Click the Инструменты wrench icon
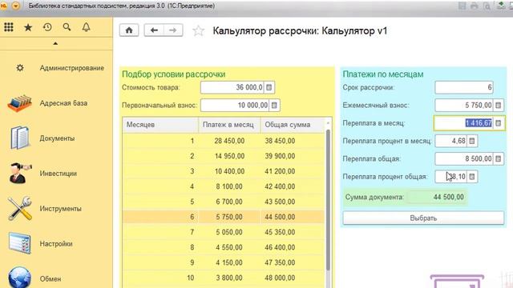 click(19, 208)
